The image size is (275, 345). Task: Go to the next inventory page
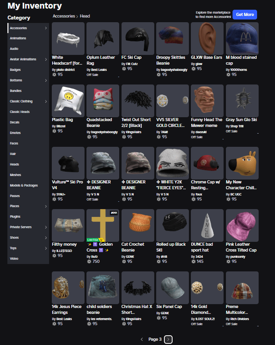click(168, 339)
